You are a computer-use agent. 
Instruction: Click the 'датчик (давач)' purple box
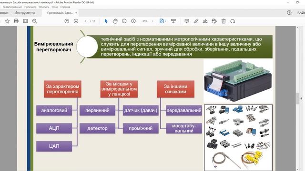(x=141, y=110)
